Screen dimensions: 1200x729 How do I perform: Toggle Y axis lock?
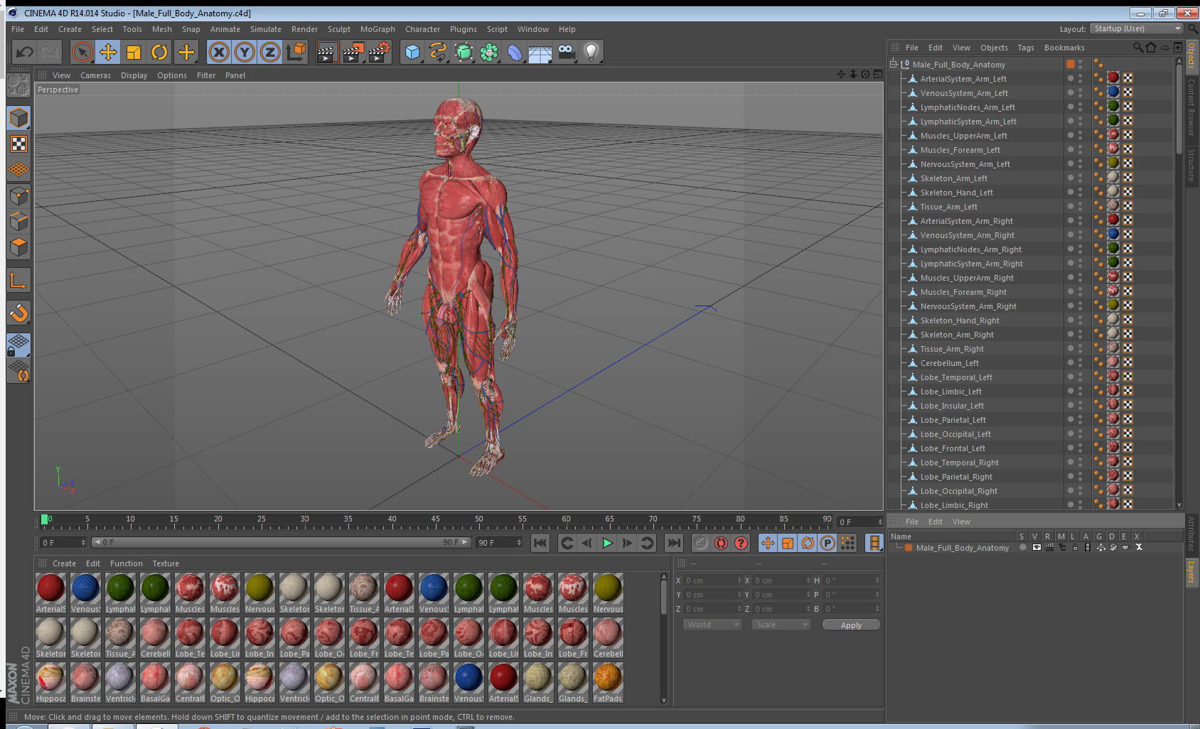click(x=245, y=52)
